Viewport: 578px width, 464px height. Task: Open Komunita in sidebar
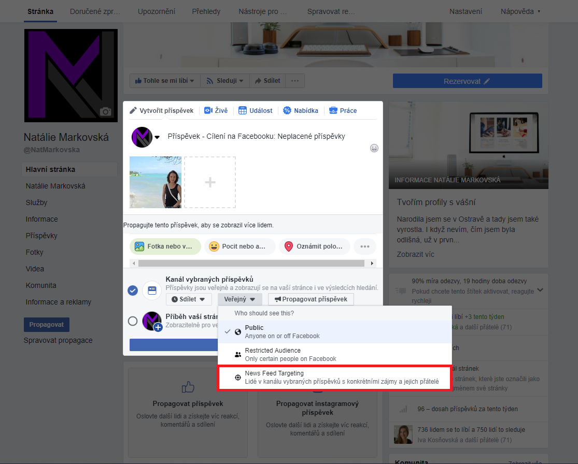[x=41, y=285]
